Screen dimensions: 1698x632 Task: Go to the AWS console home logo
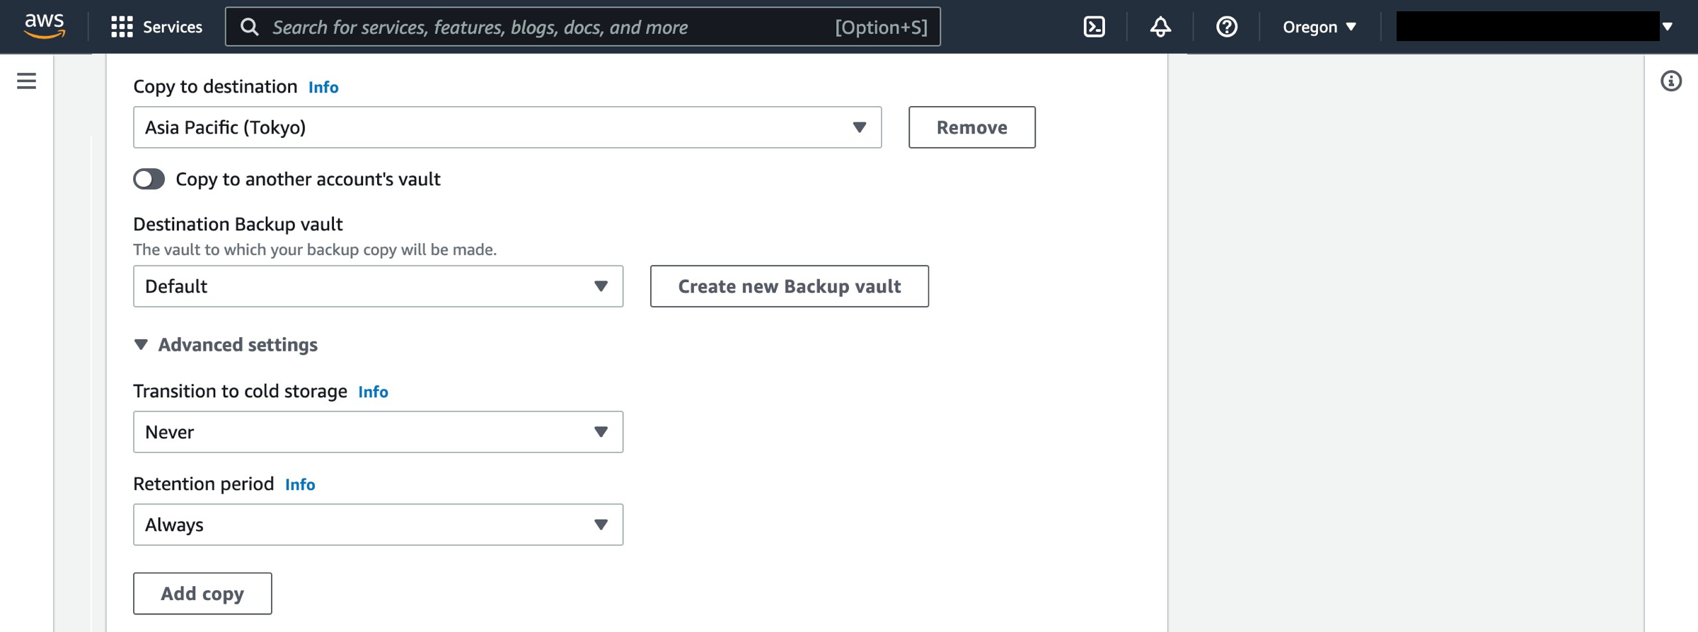(x=45, y=26)
